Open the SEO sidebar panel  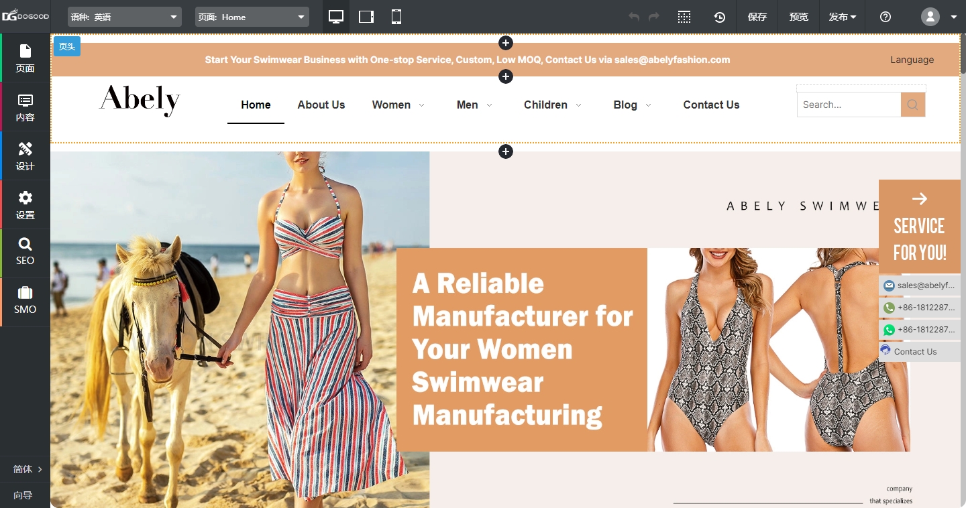25,251
